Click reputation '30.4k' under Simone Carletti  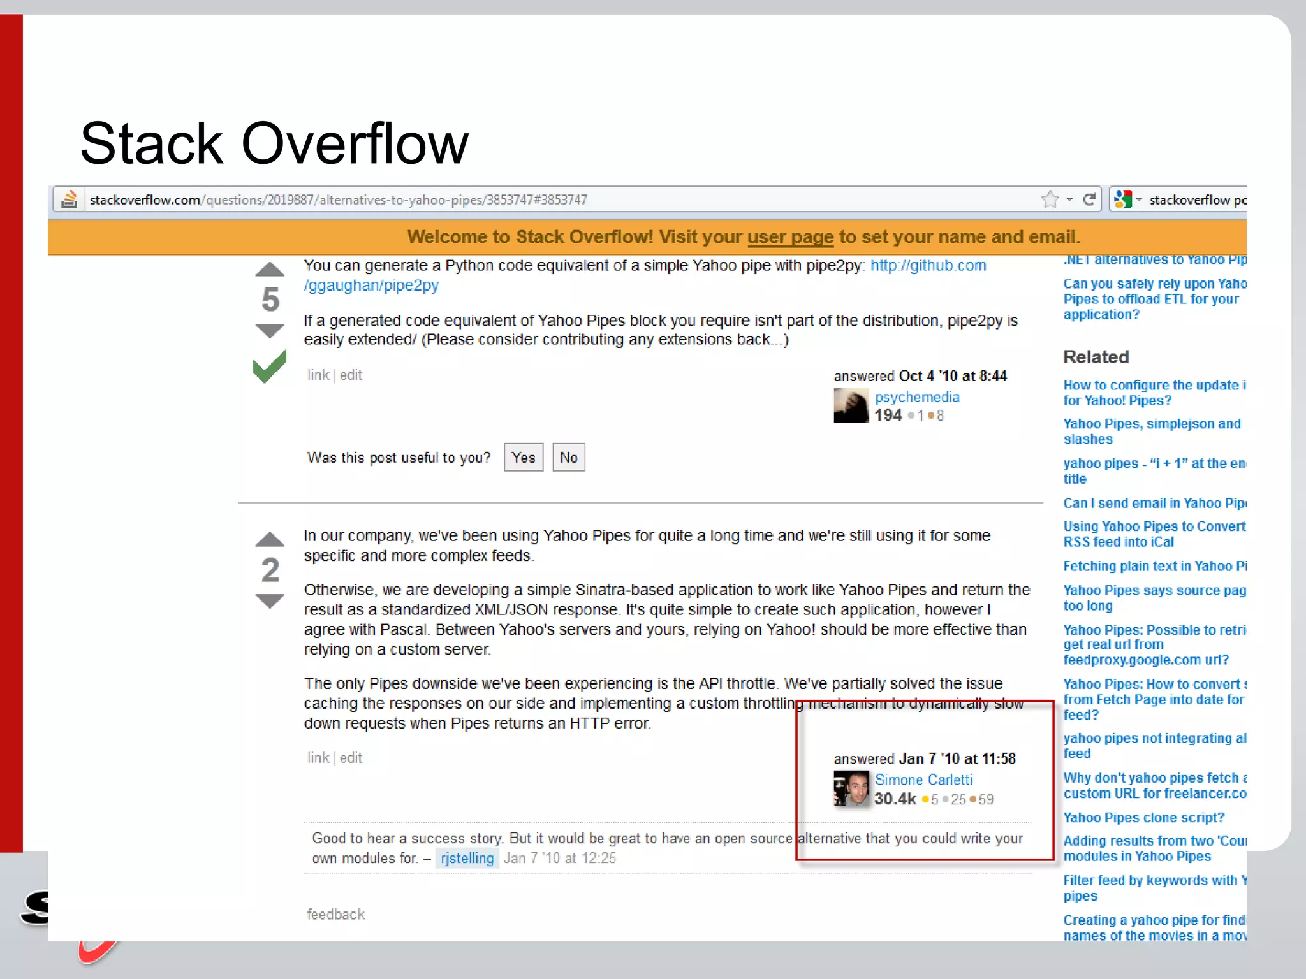(895, 799)
